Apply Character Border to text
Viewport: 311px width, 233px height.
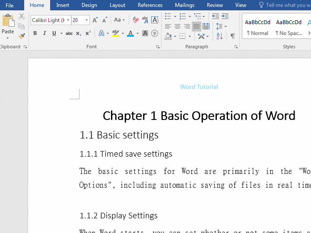coord(155,20)
